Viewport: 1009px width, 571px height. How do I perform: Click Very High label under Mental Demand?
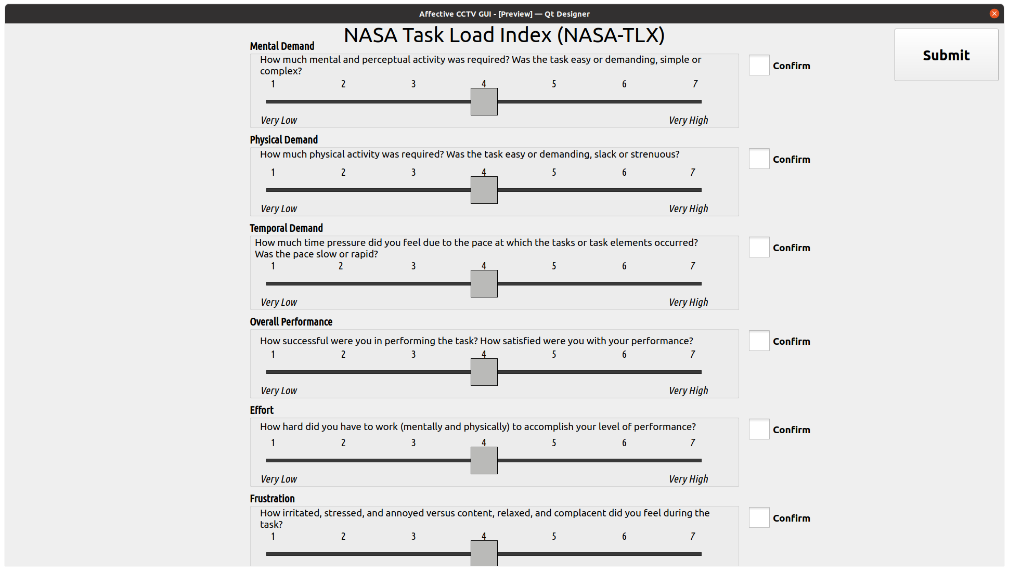coord(689,120)
